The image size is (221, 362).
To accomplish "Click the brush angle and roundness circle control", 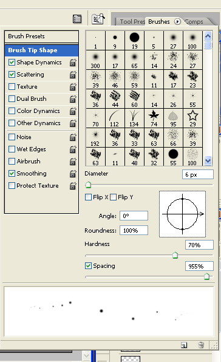I will click(x=182, y=214).
